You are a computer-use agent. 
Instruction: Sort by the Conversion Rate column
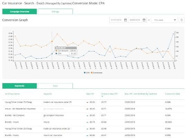[173, 94]
